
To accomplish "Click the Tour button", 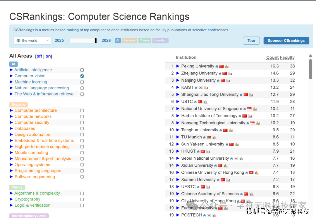I will coord(251,41).
